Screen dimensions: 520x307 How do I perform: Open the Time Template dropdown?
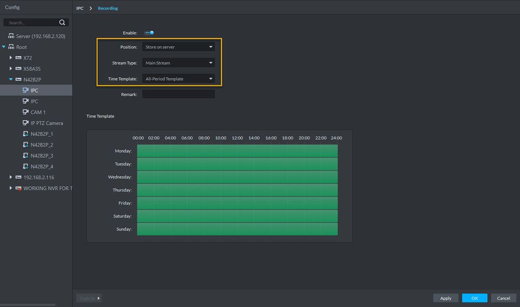tap(178, 79)
